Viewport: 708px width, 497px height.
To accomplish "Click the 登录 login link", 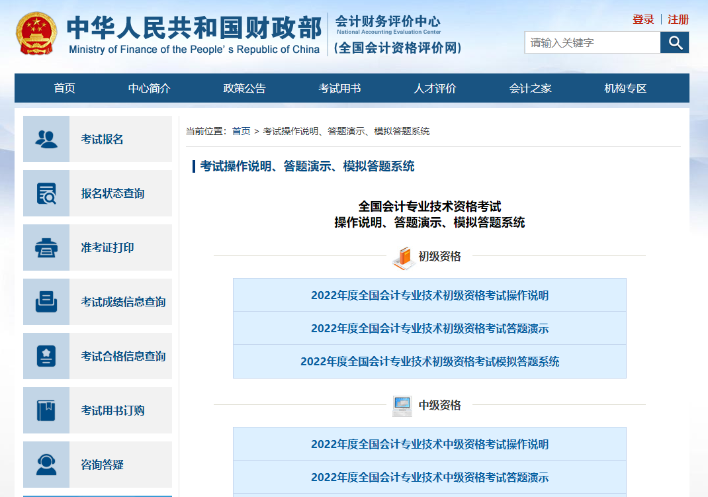I will [643, 20].
